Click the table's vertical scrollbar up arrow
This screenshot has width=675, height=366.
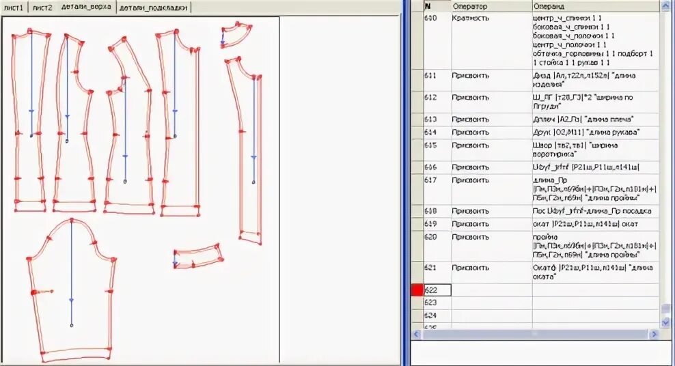[666, 5]
